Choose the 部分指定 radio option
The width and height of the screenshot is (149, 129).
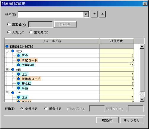click(46, 108)
